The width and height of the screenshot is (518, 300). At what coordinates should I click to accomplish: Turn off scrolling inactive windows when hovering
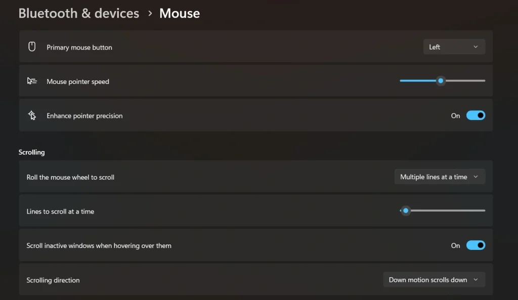click(x=476, y=245)
